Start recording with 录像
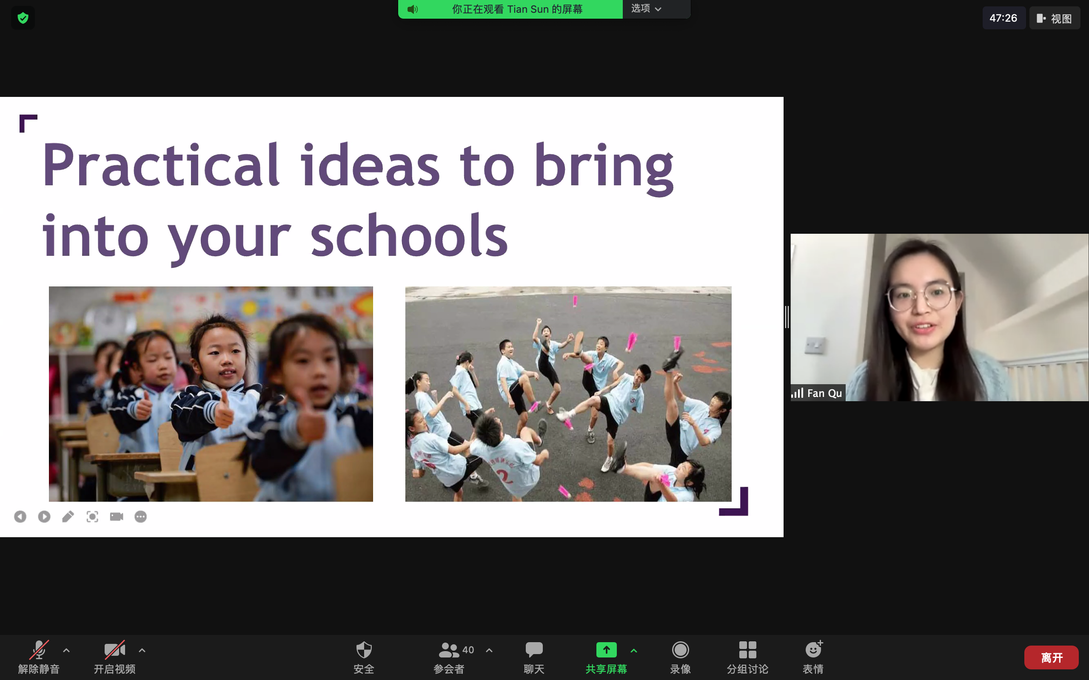This screenshot has width=1089, height=680. pyautogui.click(x=680, y=657)
